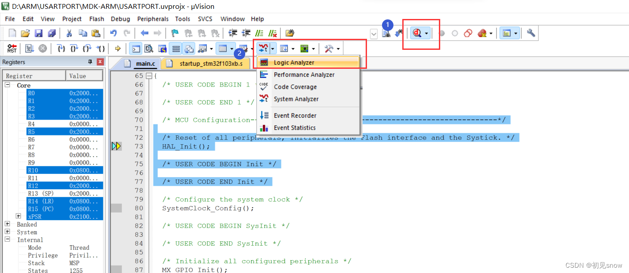Viewport: 629px width, 273px height.
Task: Select the R13 (SP) register row
Action: (x=65, y=193)
